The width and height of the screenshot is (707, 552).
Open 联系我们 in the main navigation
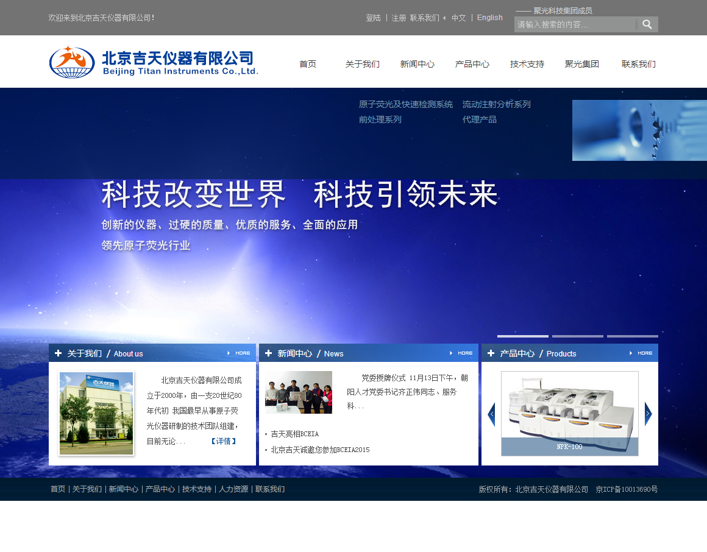click(639, 64)
